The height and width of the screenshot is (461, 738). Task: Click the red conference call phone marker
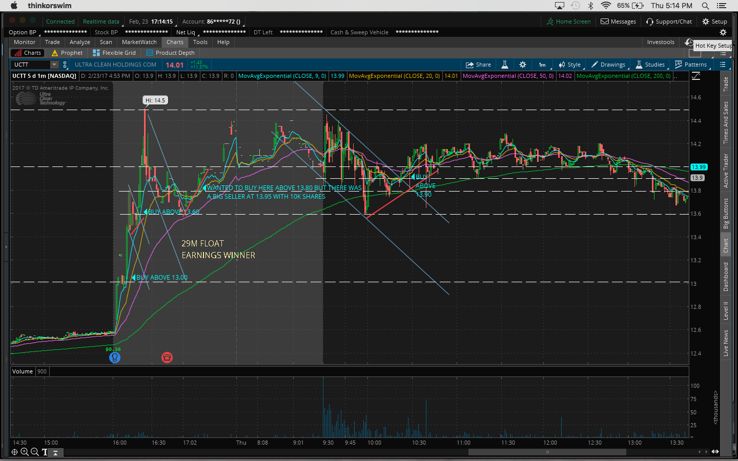(x=167, y=358)
